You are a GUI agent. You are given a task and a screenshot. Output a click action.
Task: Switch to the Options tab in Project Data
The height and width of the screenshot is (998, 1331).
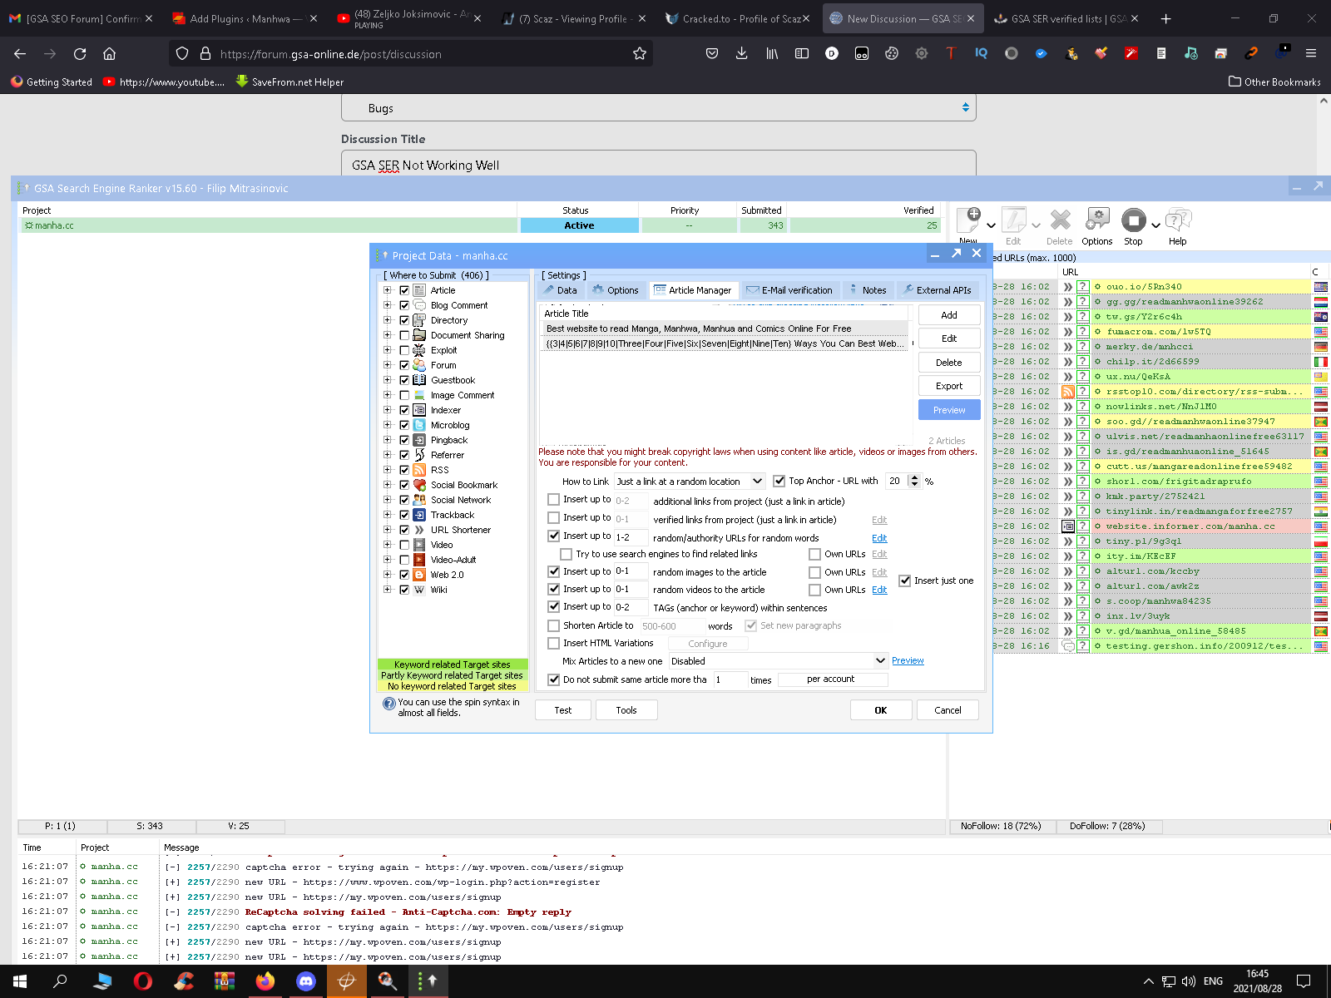point(616,290)
